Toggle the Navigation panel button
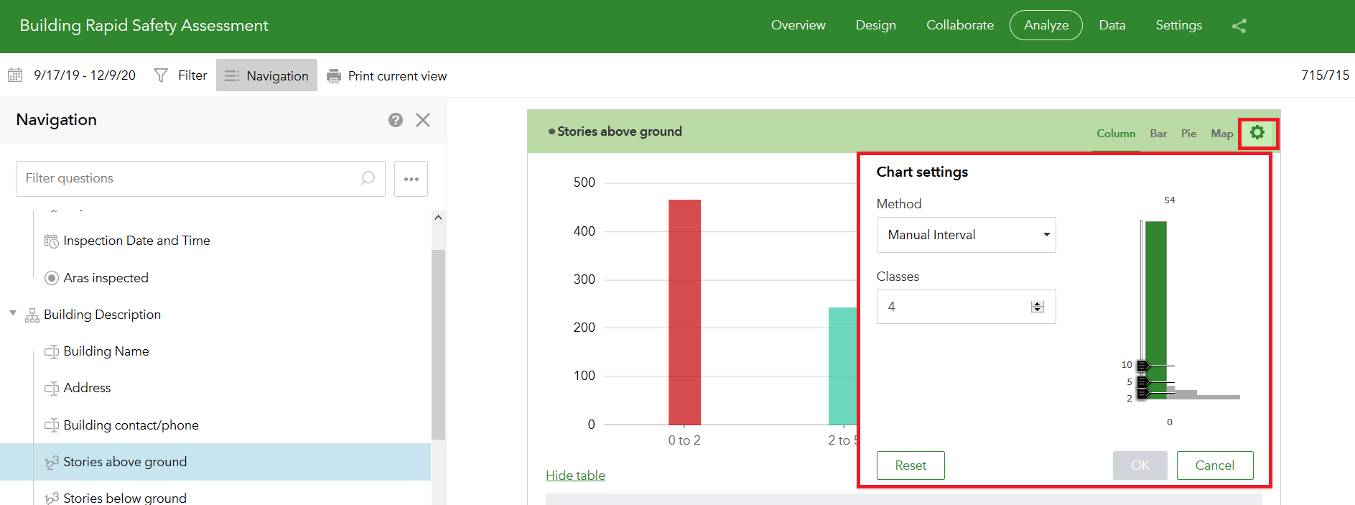 click(x=266, y=75)
